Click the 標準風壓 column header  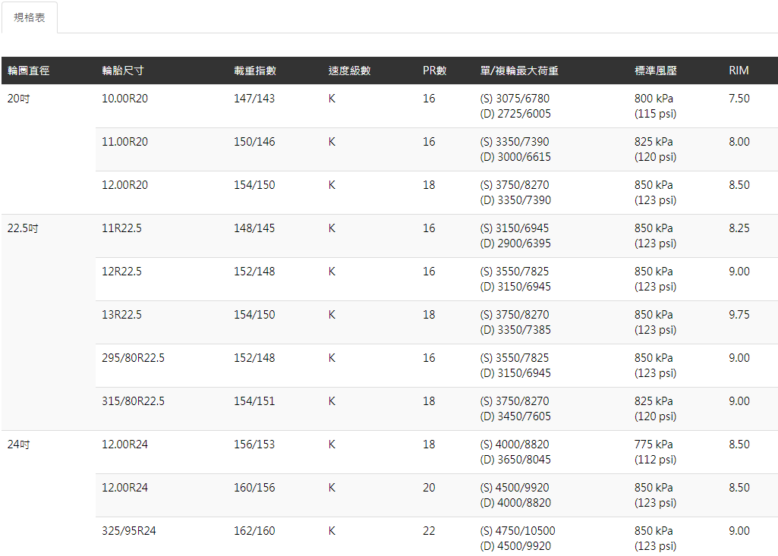(x=656, y=71)
